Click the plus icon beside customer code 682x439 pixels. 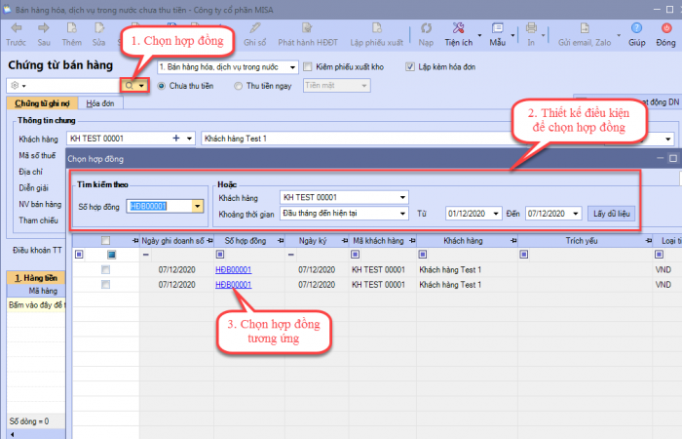click(176, 140)
